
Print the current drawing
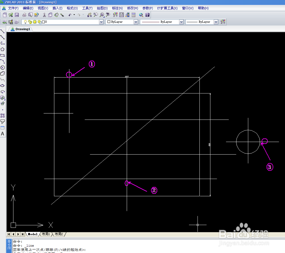tap(24, 15)
